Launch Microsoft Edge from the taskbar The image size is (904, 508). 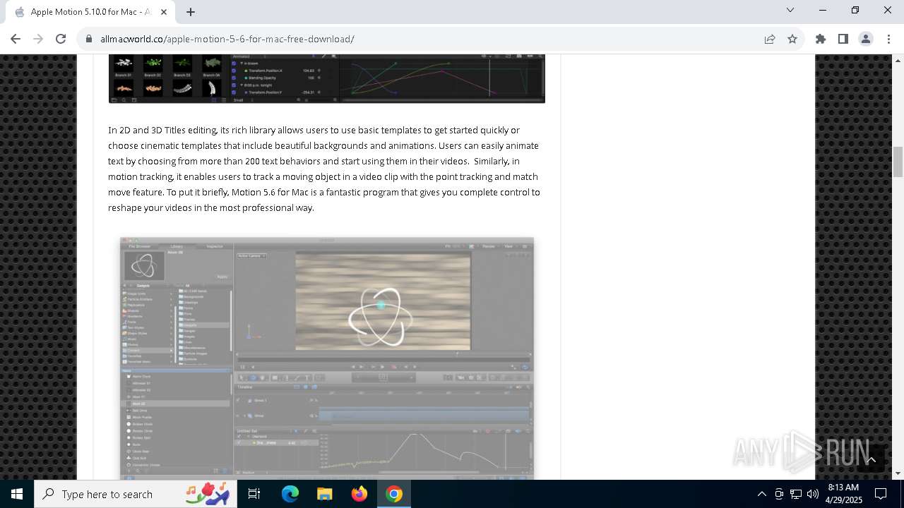click(290, 494)
